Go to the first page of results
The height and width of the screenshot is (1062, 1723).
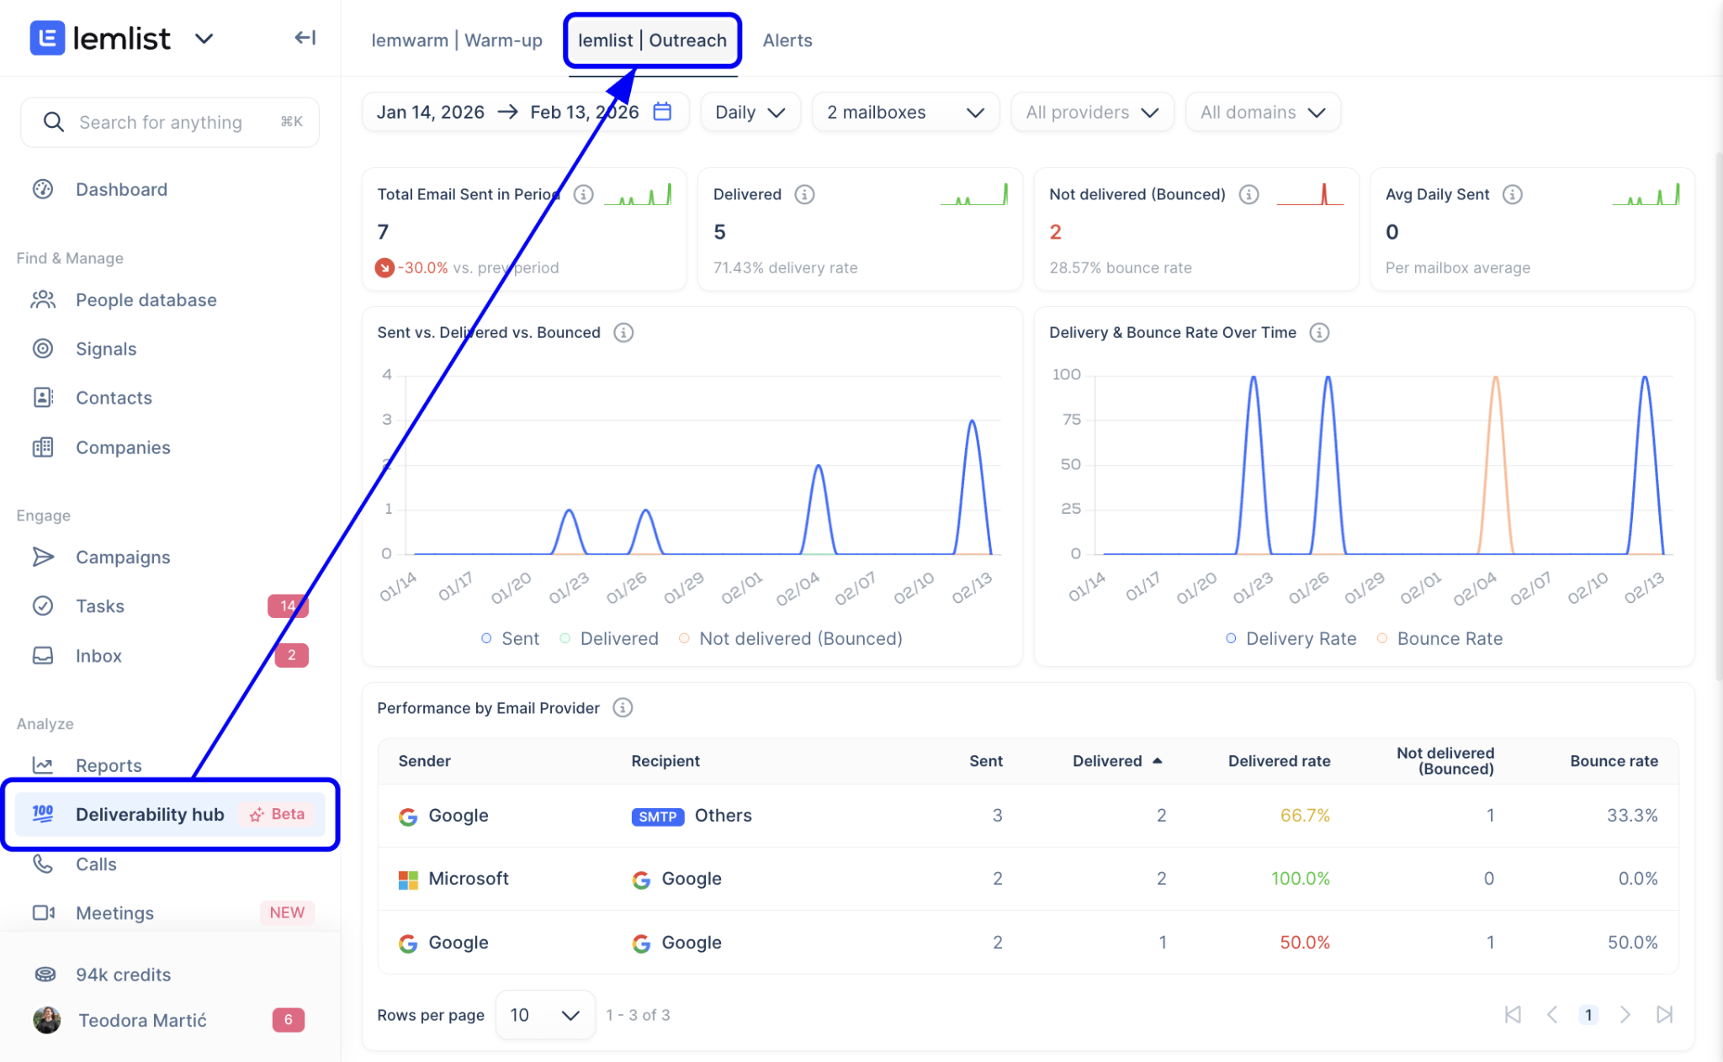[1513, 1015]
